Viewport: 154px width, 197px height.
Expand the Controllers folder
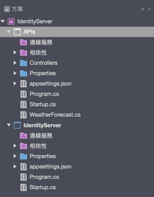[x=15, y=63]
